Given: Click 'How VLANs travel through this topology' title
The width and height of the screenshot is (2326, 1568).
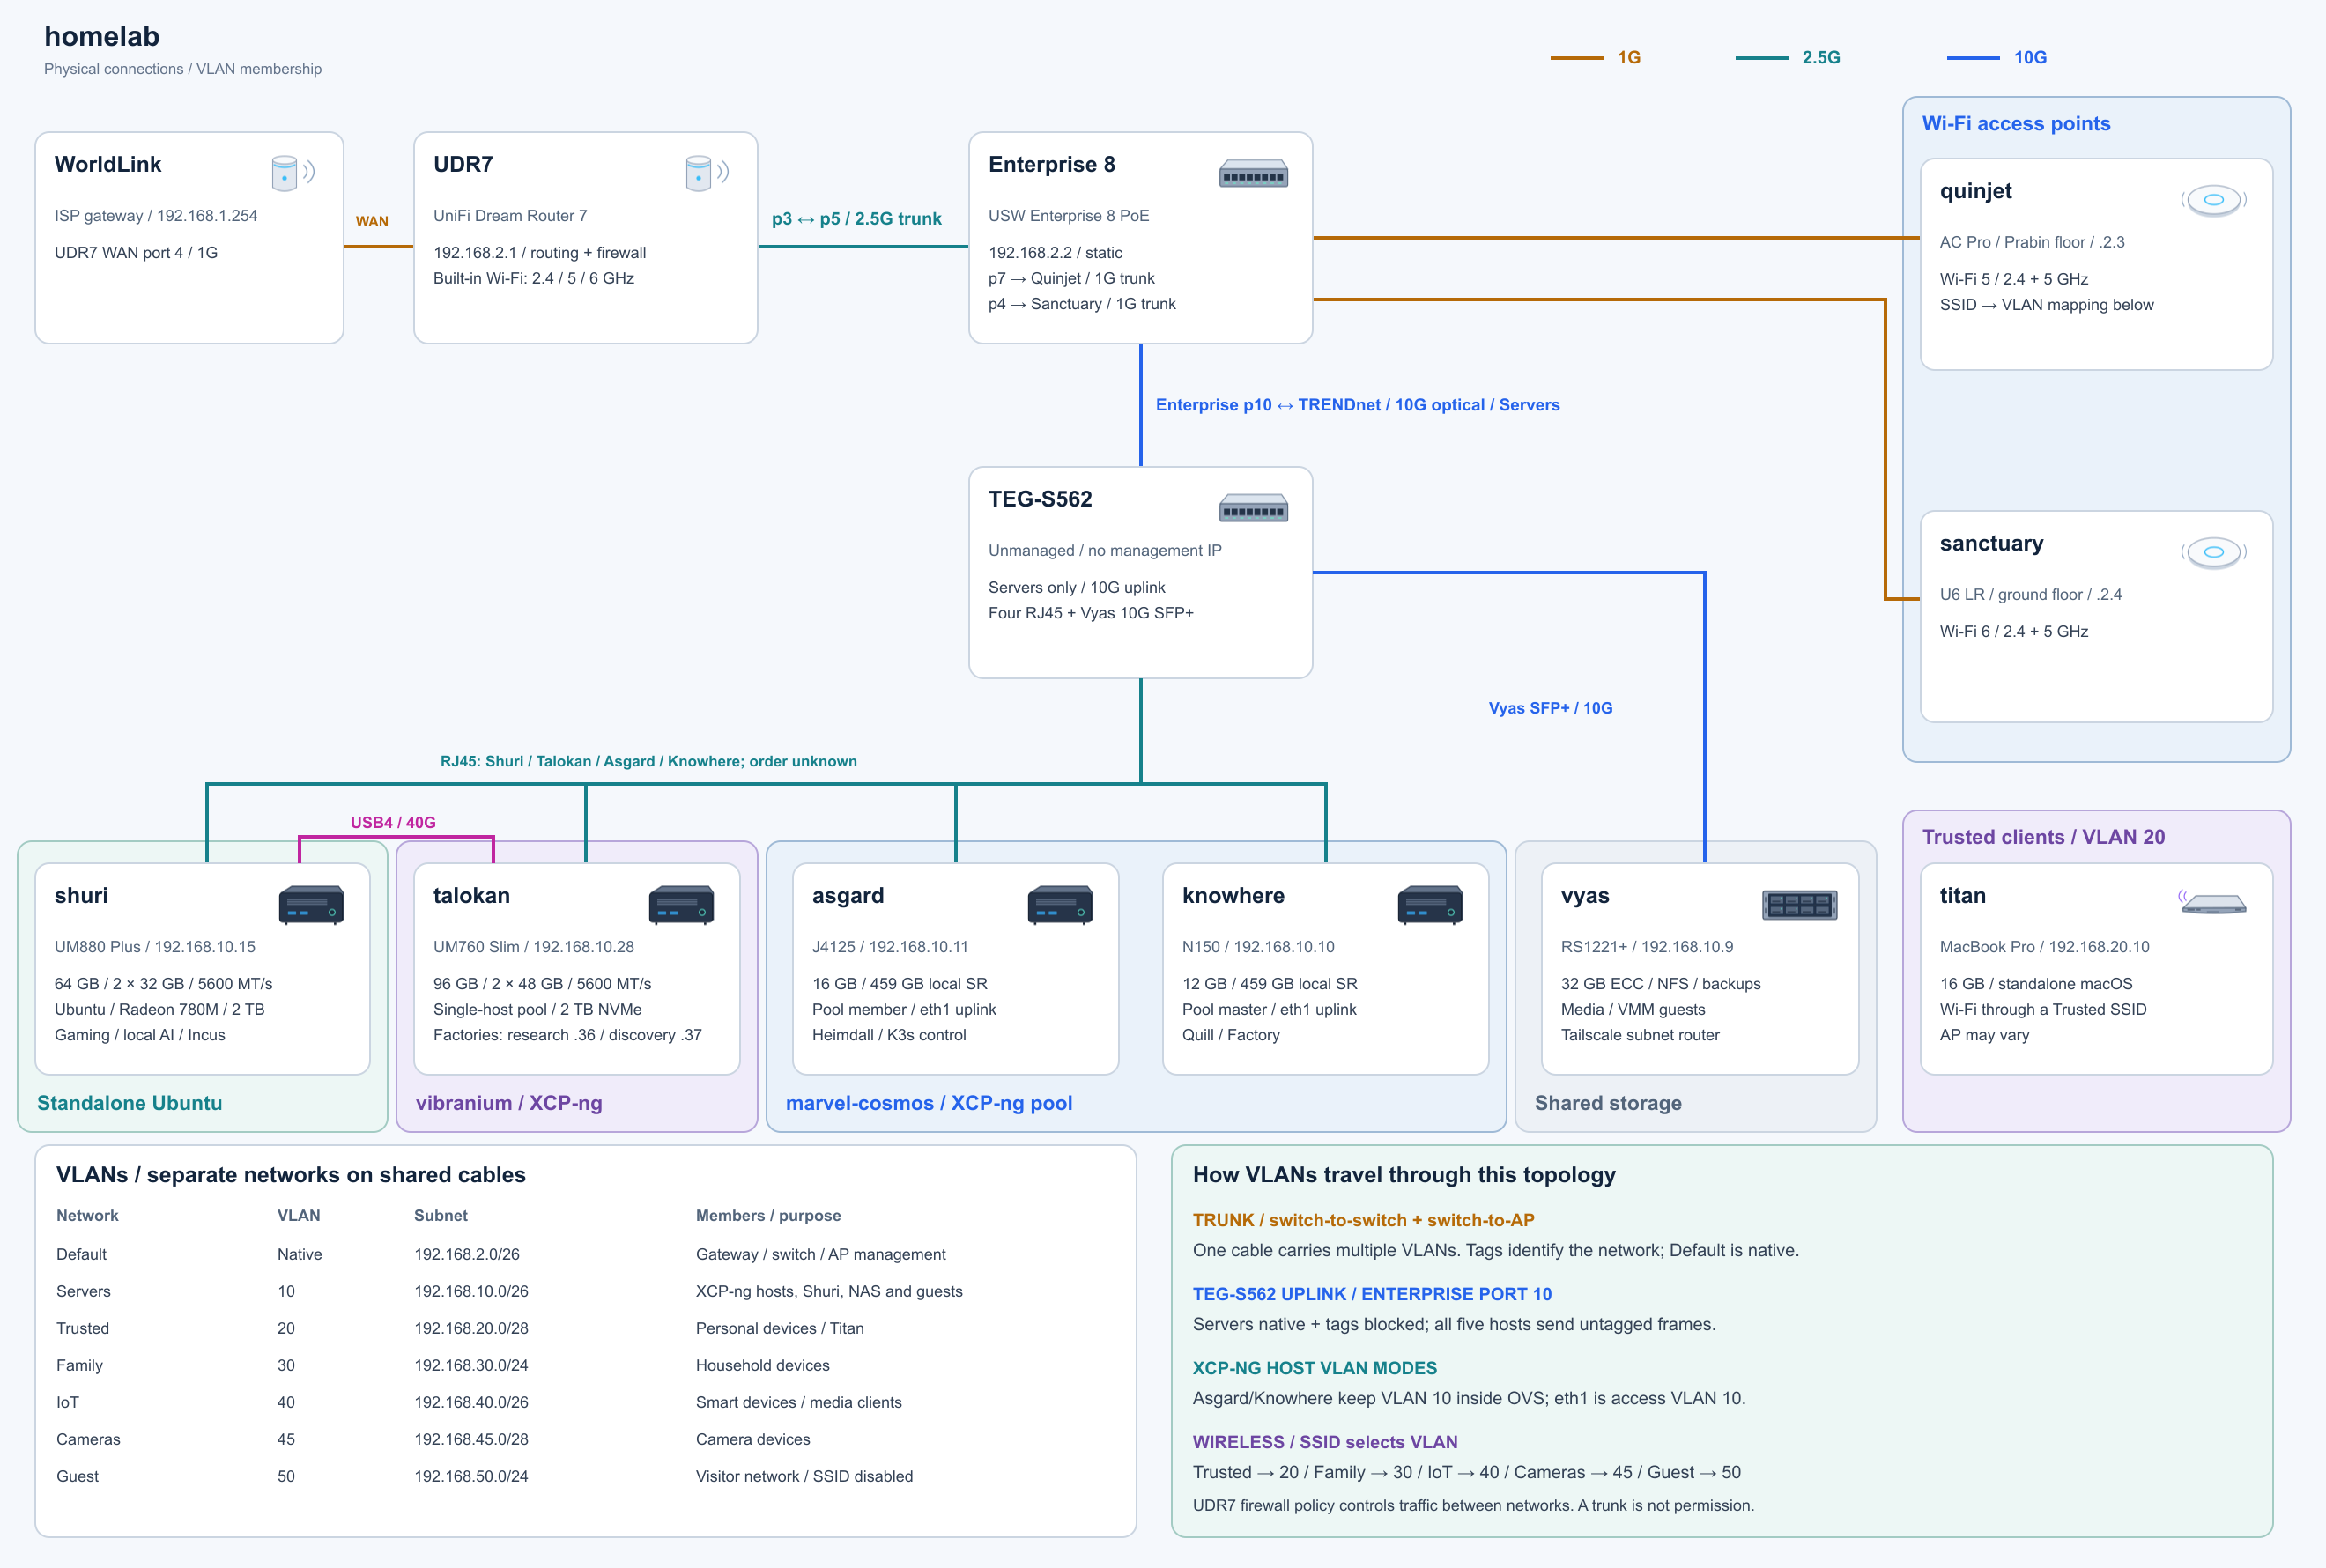Looking at the screenshot, I should (1404, 1175).
